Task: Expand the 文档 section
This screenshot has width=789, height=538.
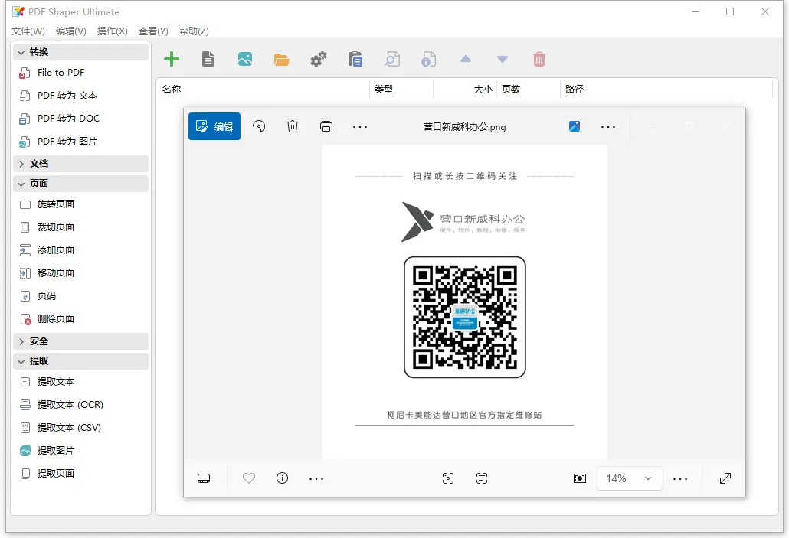Action: [80, 164]
